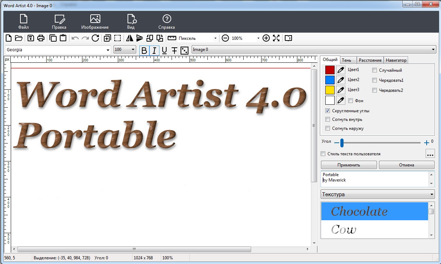Open the Изображение menu
Screen dimensions: 441x264
[95, 22]
